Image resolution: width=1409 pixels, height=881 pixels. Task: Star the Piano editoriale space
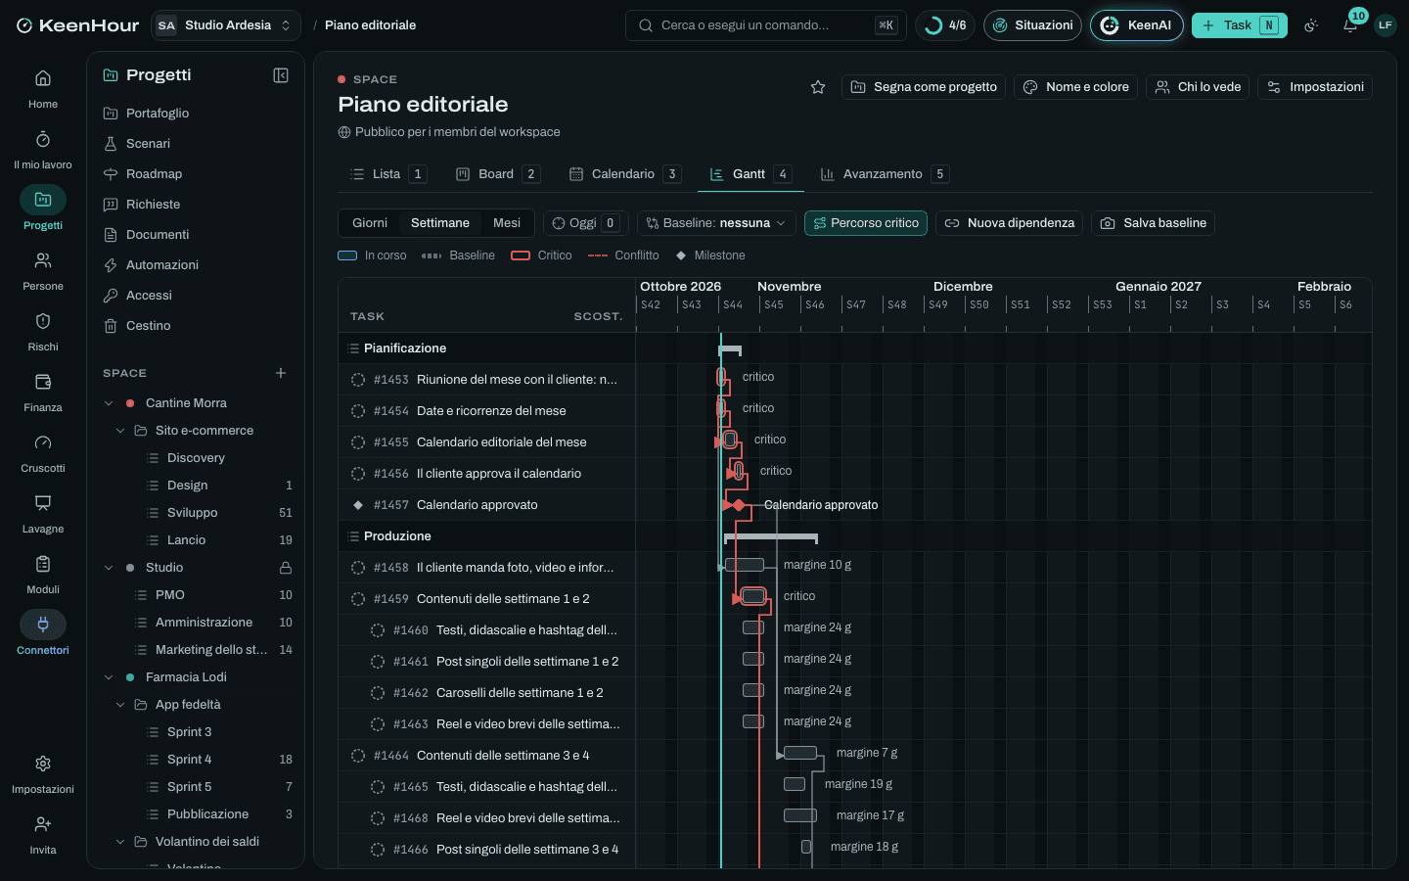[818, 87]
